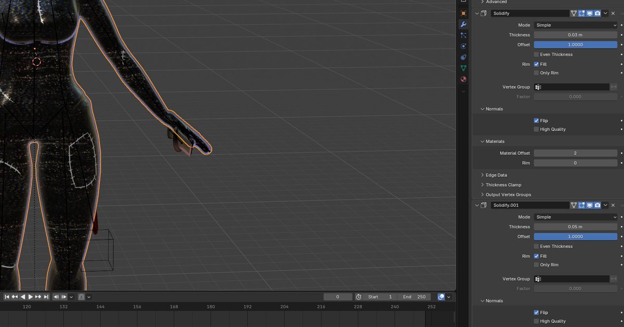The image size is (624, 327).
Task: Open timeline overlay options dropdown
Action: click(x=449, y=297)
